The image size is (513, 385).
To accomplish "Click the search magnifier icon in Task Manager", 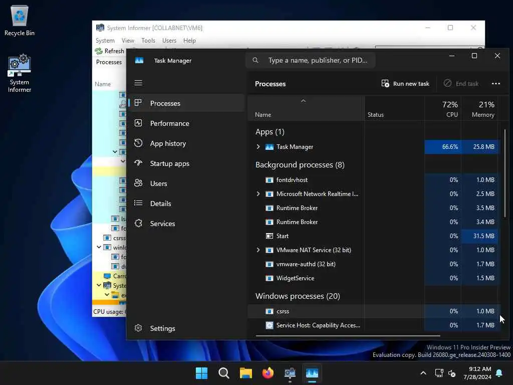I will [255, 60].
